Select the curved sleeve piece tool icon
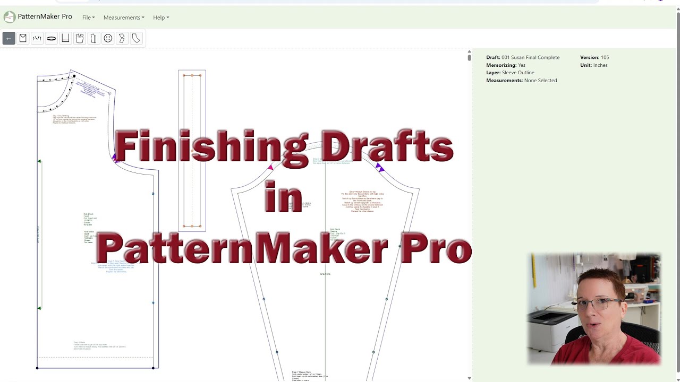Image resolution: width=680 pixels, height=382 pixels. pyautogui.click(x=136, y=38)
